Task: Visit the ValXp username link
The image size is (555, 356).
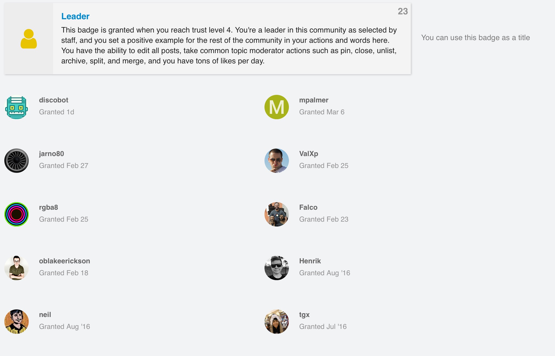Action: coord(308,154)
